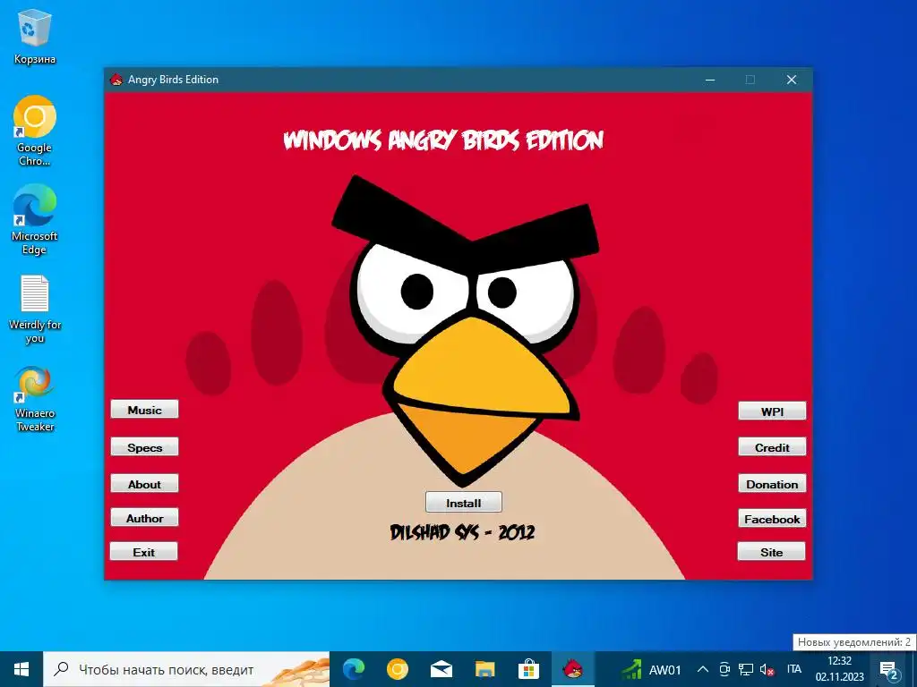
Task: Open the Specs button
Action: click(144, 447)
